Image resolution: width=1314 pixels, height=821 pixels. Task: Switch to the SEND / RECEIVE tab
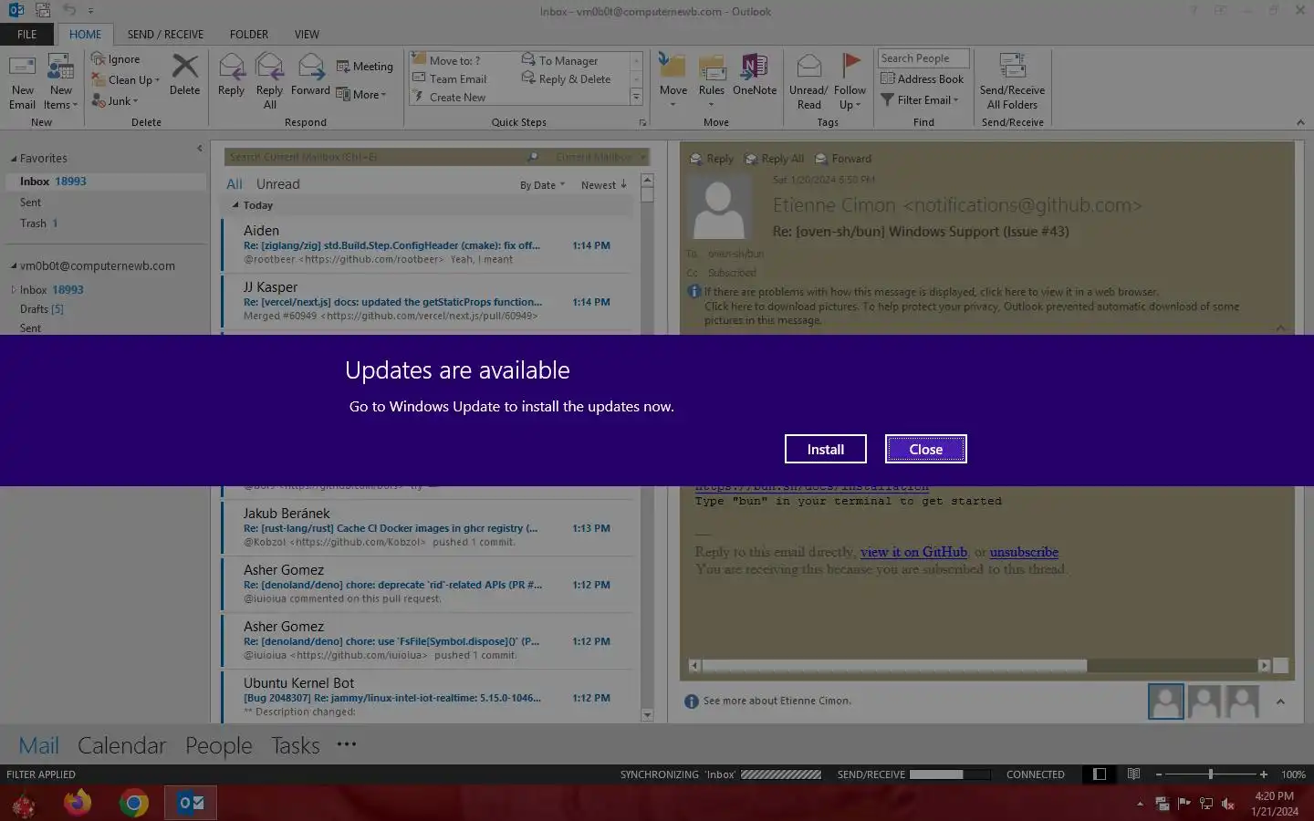pyautogui.click(x=165, y=34)
